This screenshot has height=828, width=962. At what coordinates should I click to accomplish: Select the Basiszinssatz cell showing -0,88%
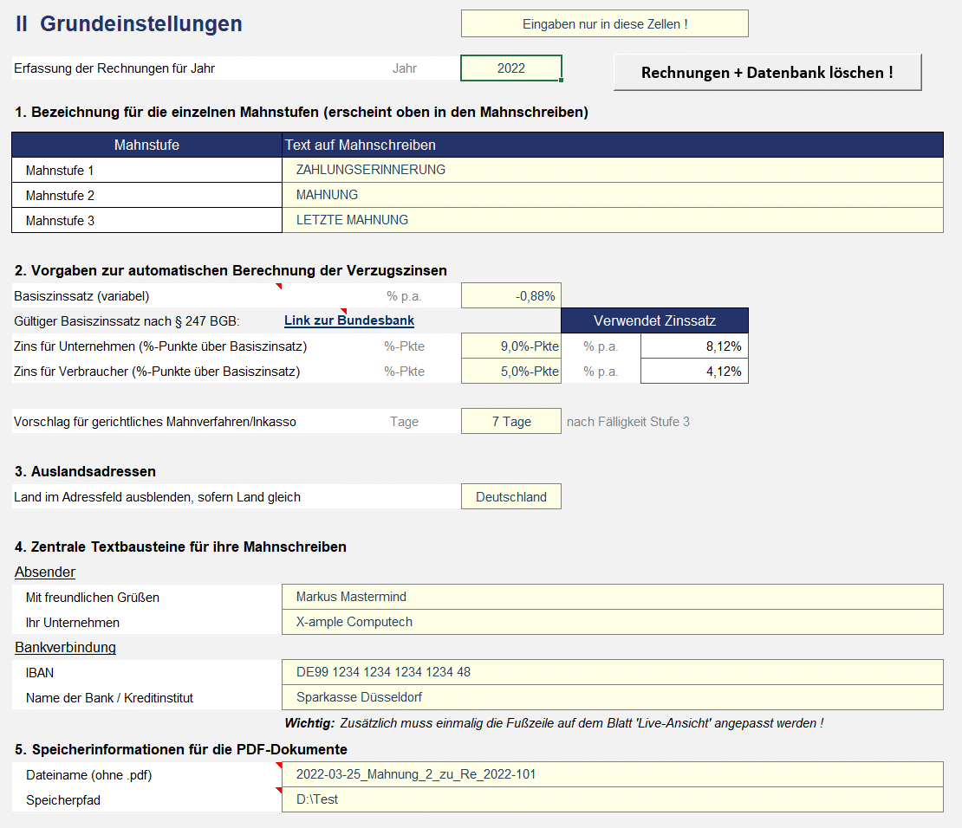(x=511, y=295)
